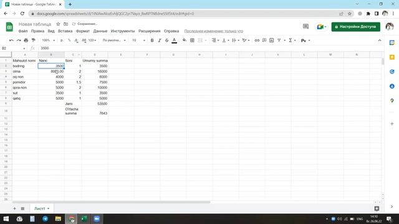Open the Инструменты menu

[123, 31]
